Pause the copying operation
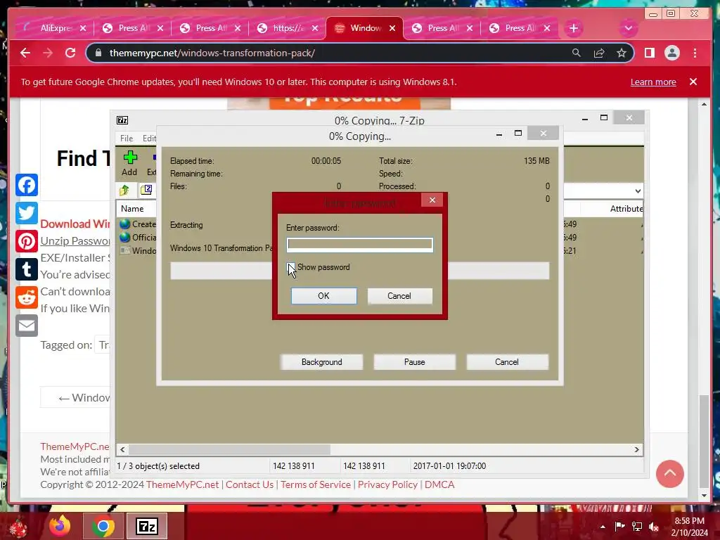The image size is (720, 540). (x=415, y=362)
